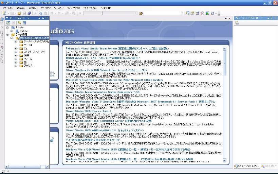Click the Toolbox tab in left side strip
The width and height of the screenshot is (278, 174).
pyautogui.click(x=2, y=54)
